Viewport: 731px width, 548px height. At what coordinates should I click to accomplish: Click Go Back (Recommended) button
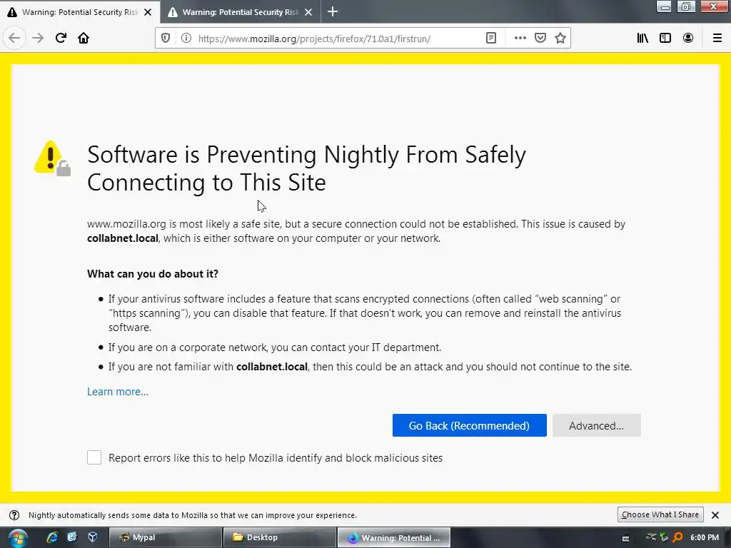[x=470, y=425]
